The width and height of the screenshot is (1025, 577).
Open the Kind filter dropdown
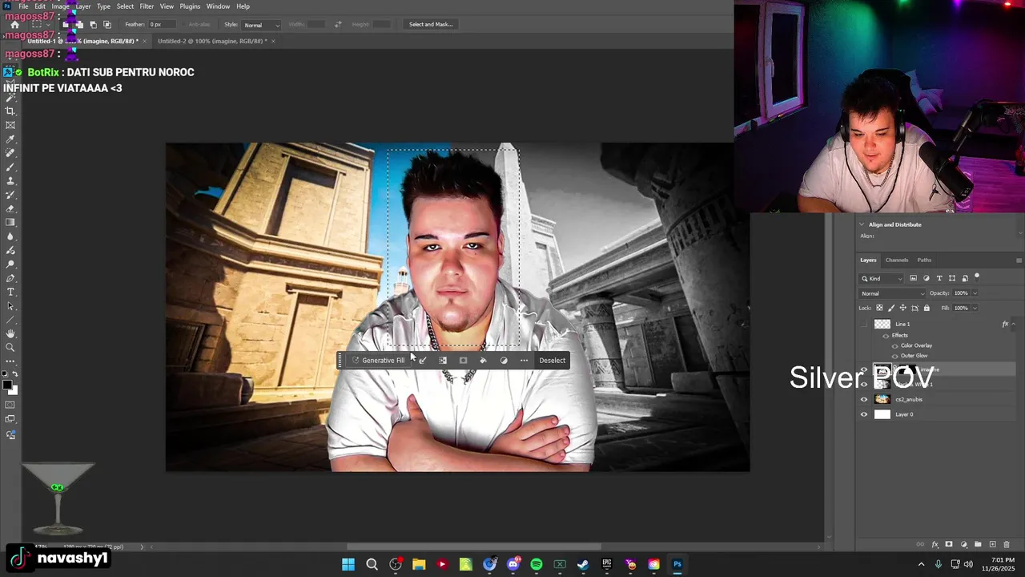click(x=882, y=278)
